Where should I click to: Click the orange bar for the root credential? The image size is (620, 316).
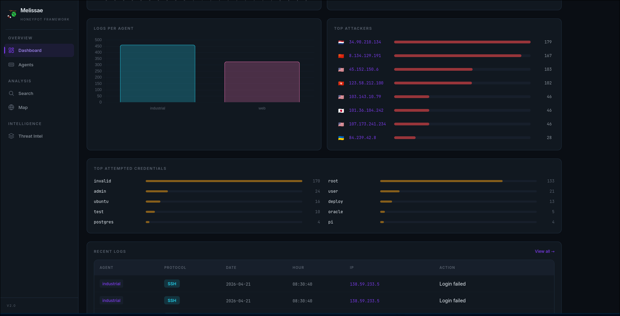click(441, 181)
